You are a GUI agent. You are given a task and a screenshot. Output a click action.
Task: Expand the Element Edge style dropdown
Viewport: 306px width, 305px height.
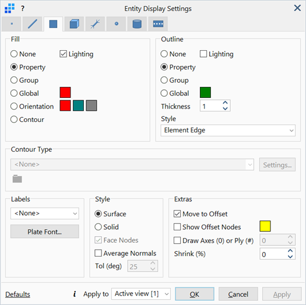pyautogui.click(x=228, y=130)
